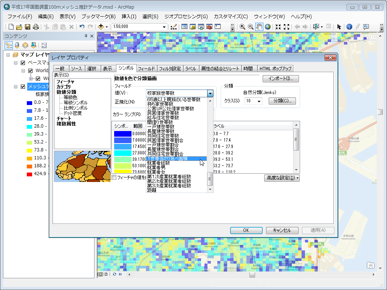Switch contents to List By Source
Image resolution: width=387 pixels, height=290 pixels.
17,45
